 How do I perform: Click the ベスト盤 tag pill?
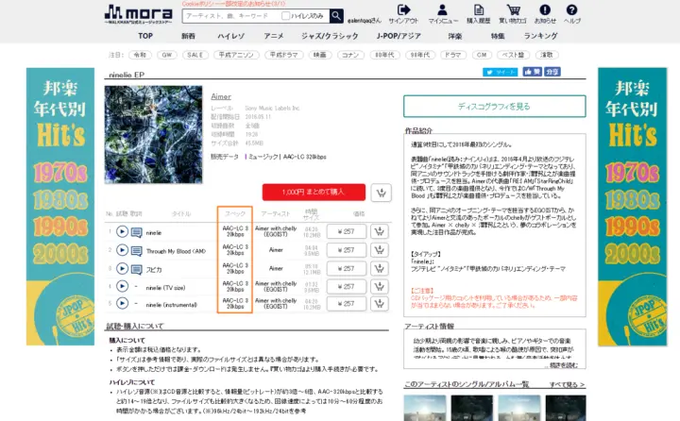point(513,55)
